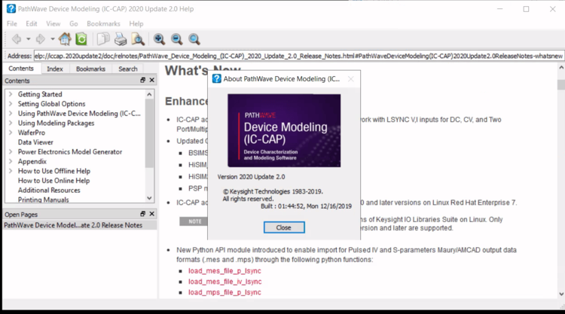565x314 pixels.
Task: Click the Home toolbar icon
Action: (66, 39)
